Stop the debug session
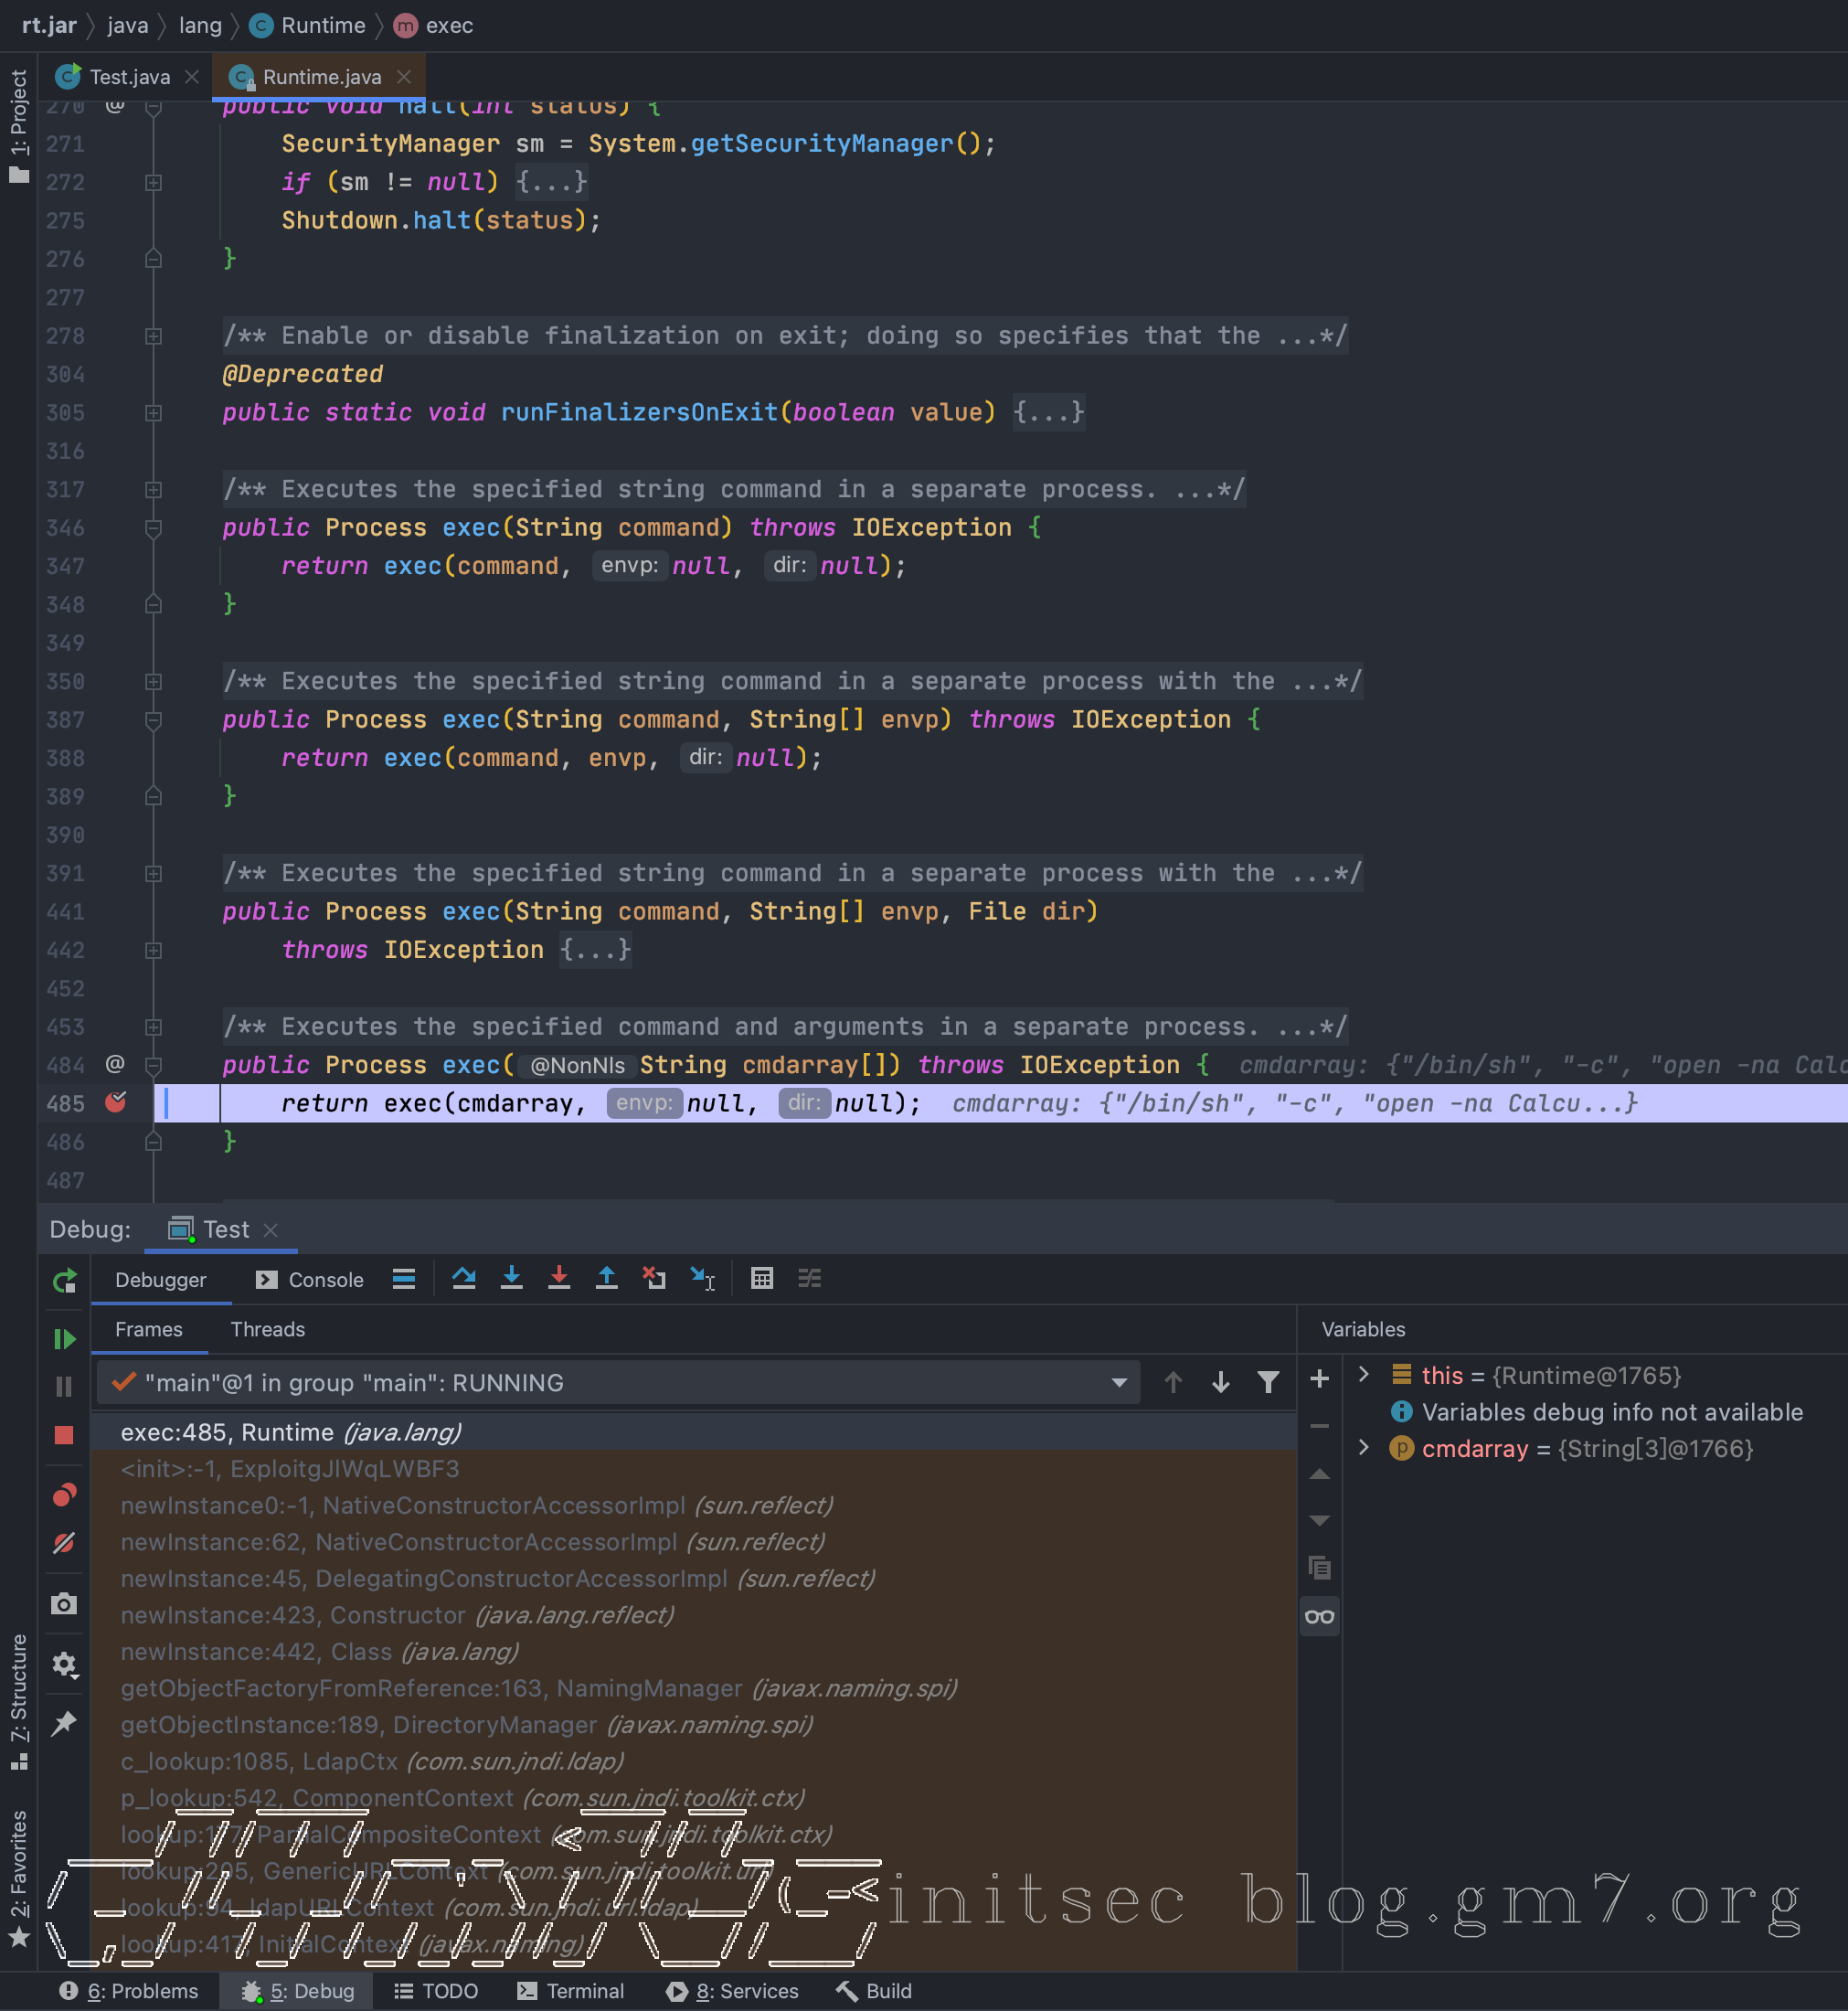This screenshot has height=2011, width=1848. 64,1435
